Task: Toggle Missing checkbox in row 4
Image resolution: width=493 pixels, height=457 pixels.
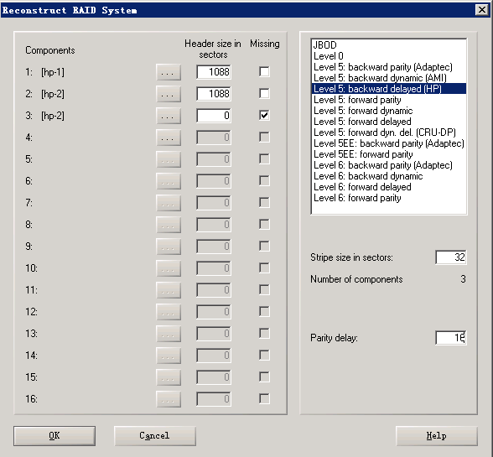Action: pos(264,138)
